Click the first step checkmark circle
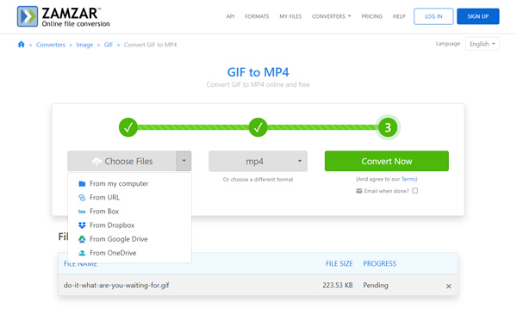This screenshot has height=314, width=517. point(128,127)
